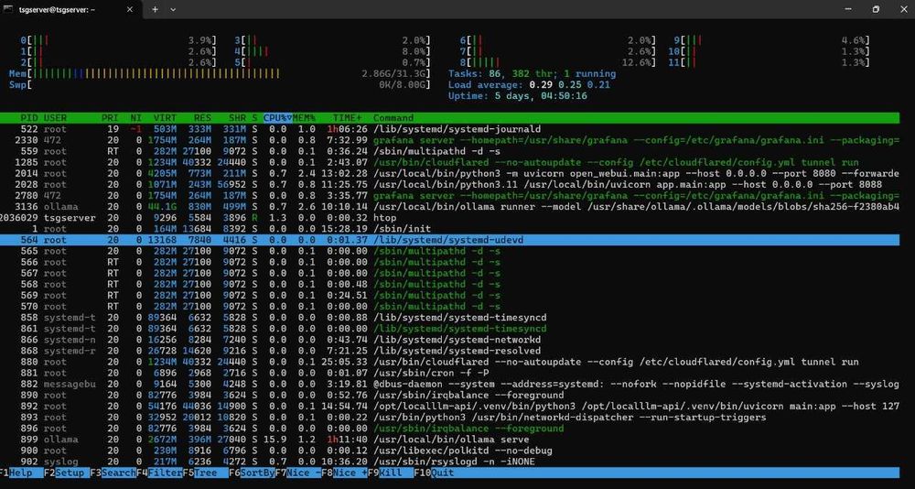Select the rsyslogd process row
Image resolution: width=915 pixels, height=489 pixels.
(449, 462)
